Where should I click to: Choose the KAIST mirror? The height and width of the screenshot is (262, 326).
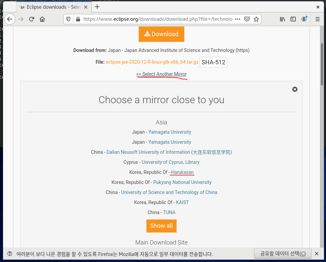[x=182, y=202]
